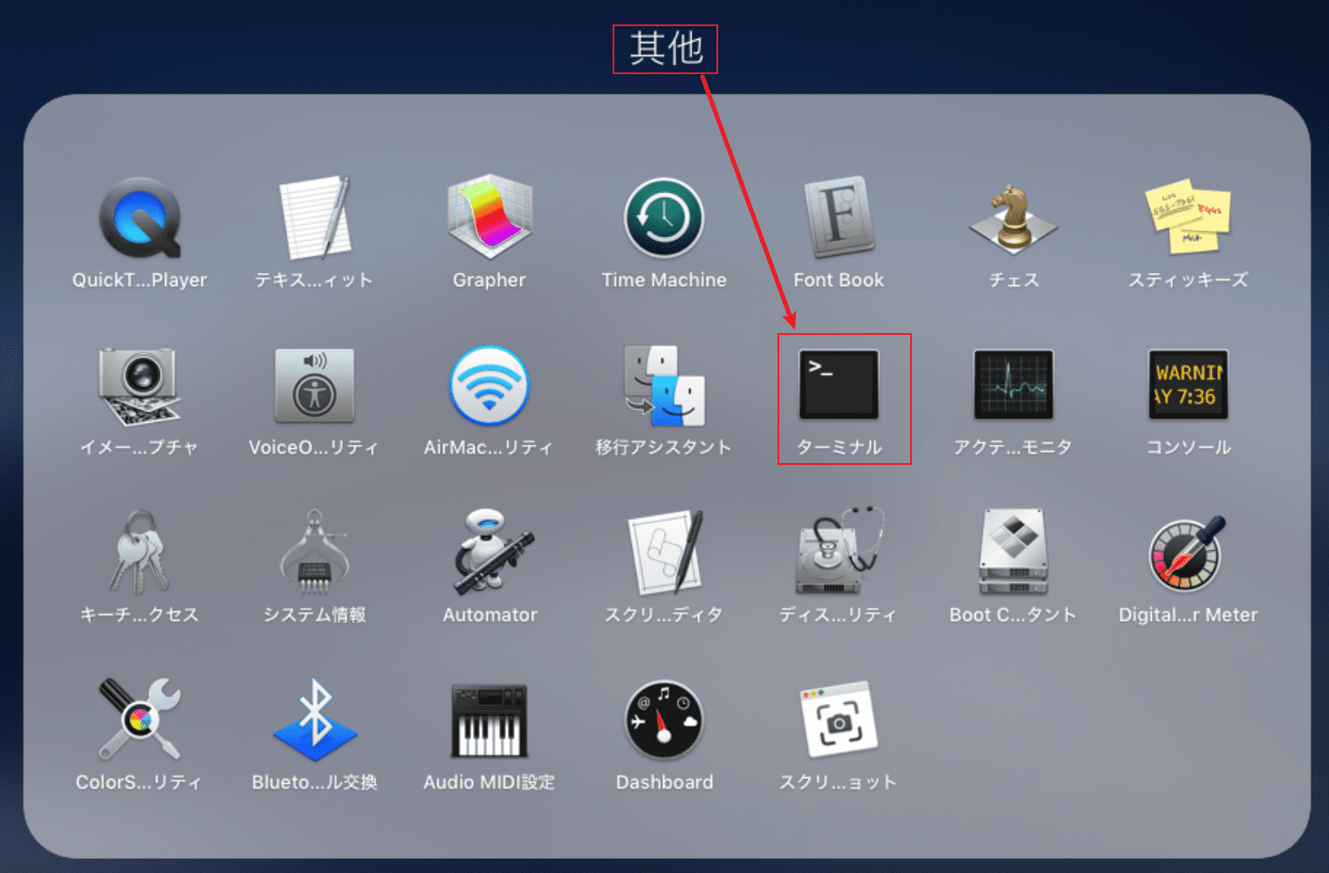
Task: Open Time Machine
Action: pyautogui.click(x=664, y=218)
